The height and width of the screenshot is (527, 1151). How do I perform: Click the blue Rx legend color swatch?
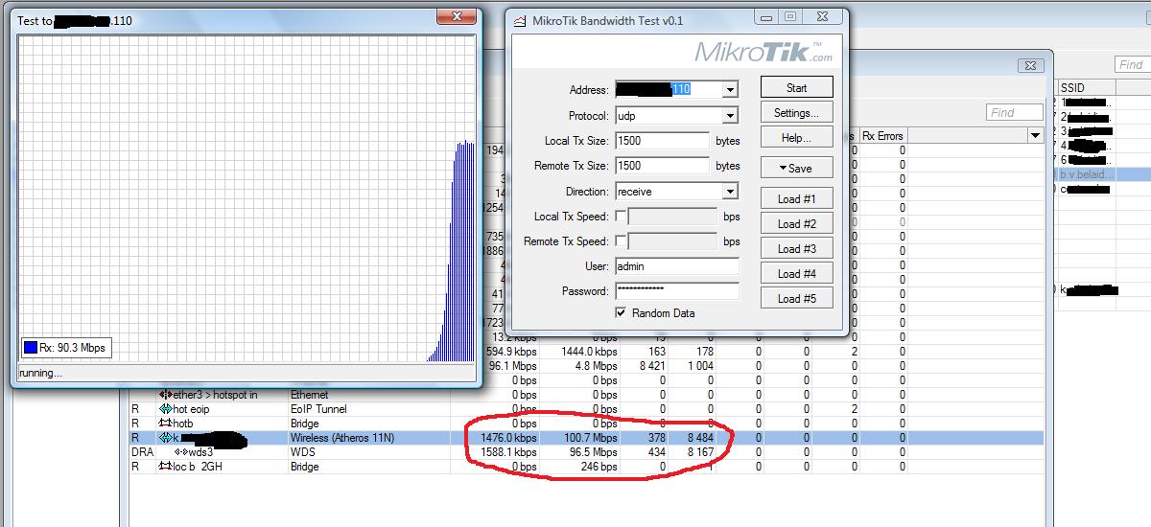tap(31, 348)
